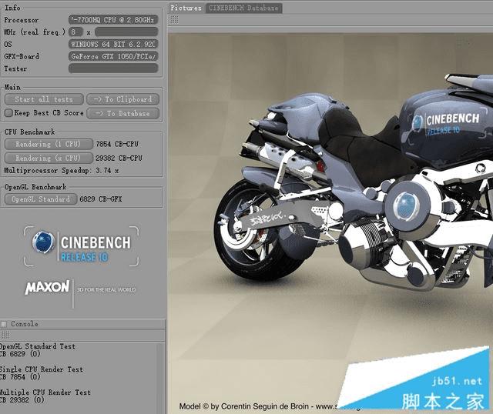This screenshot has height=414, width=493.
Task: Click the console vertical scrollbar
Action: (x=161, y=378)
